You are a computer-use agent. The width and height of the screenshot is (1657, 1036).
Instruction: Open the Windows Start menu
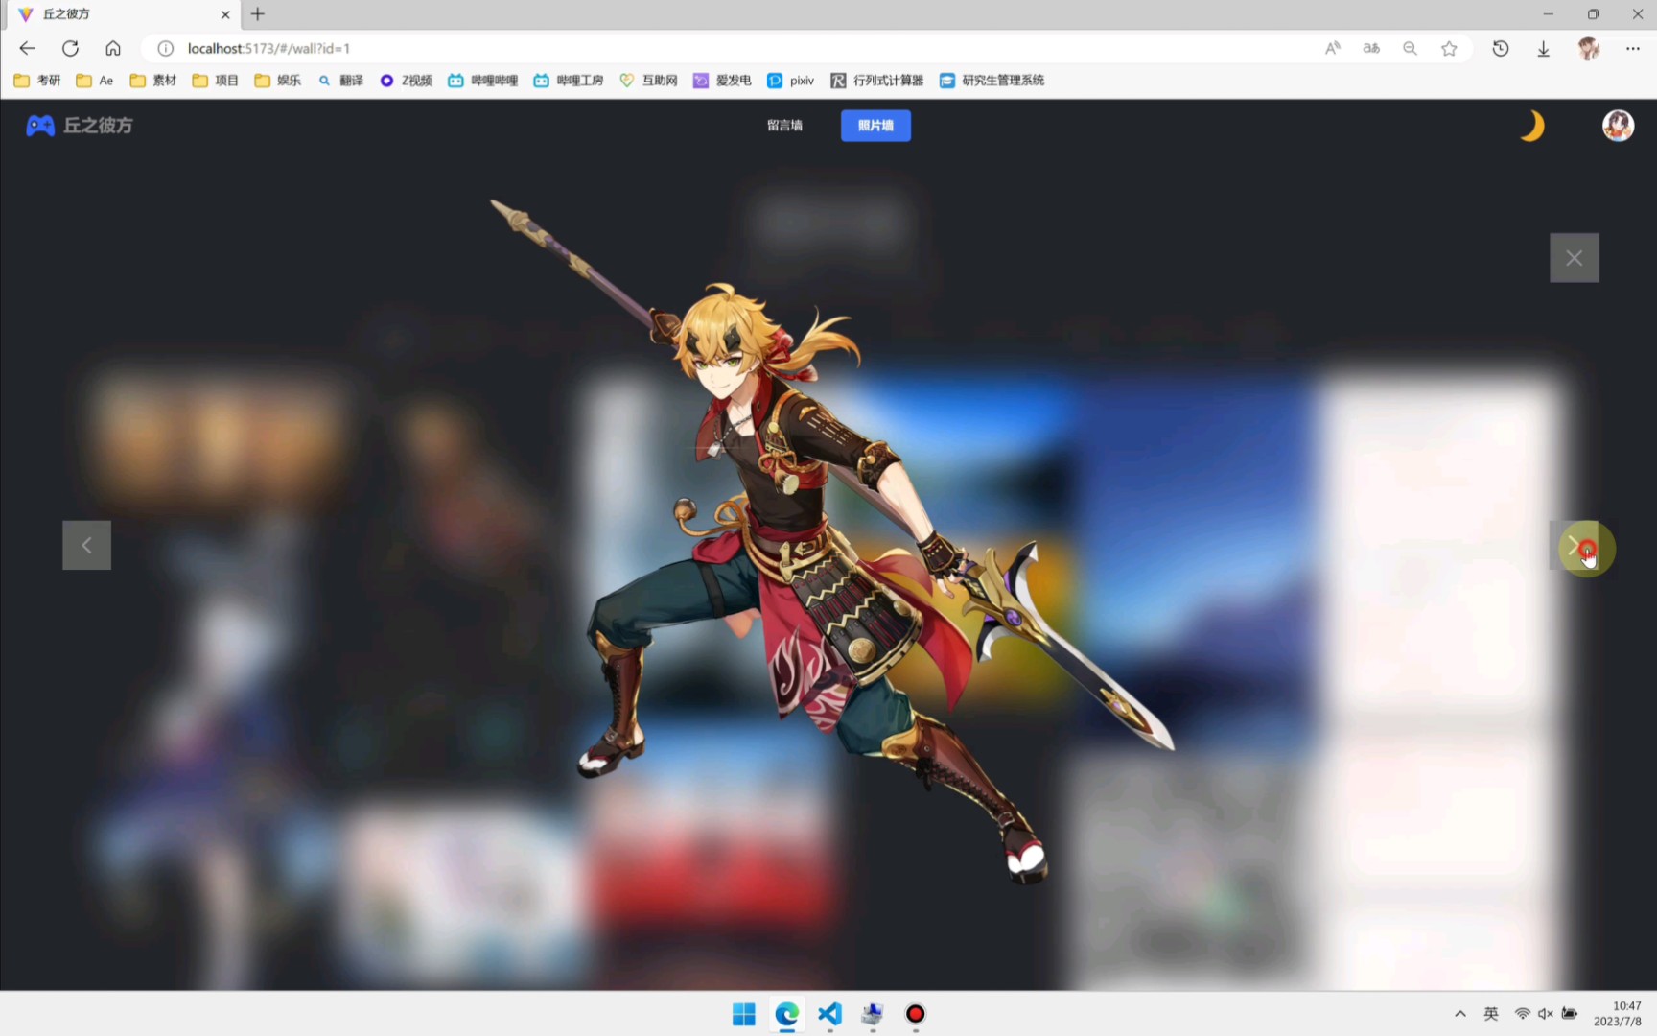pyautogui.click(x=744, y=1014)
